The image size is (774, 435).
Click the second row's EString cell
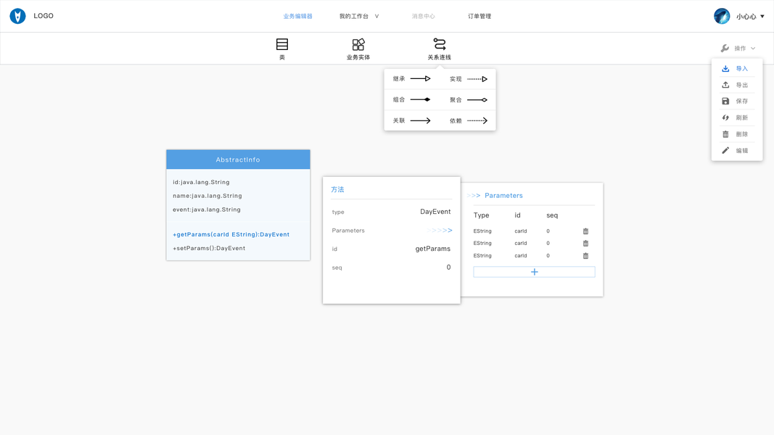point(482,243)
